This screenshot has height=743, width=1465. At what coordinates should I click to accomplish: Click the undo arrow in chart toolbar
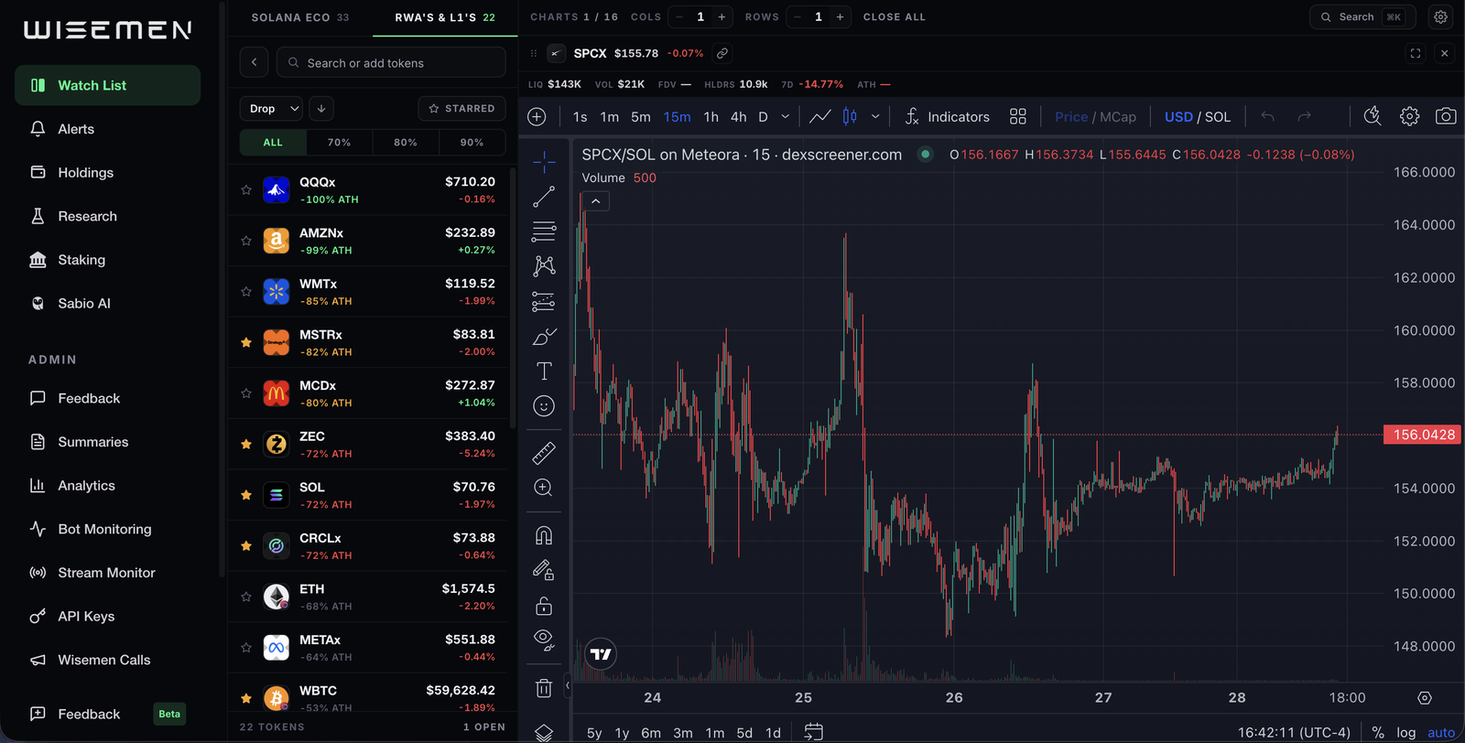(1268, 117)
